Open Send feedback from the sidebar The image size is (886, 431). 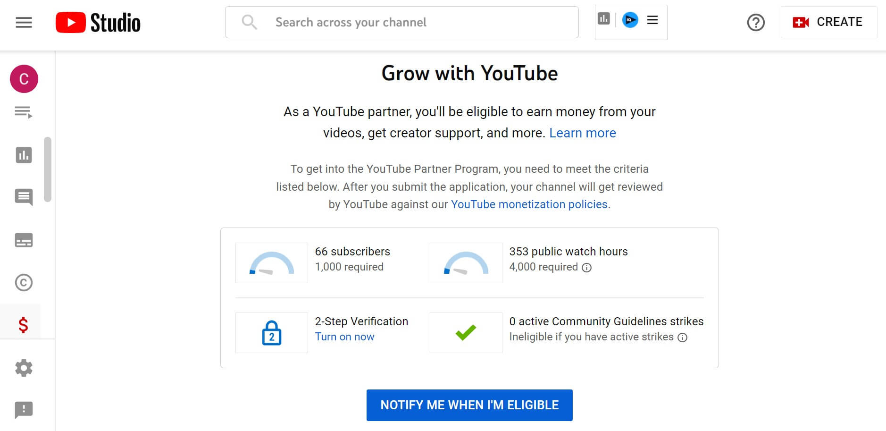click(x=24, y=410)
